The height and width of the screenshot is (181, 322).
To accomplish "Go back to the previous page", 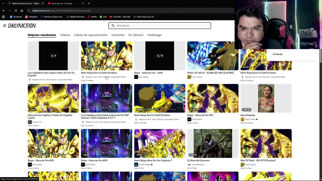I will point(4,11).
